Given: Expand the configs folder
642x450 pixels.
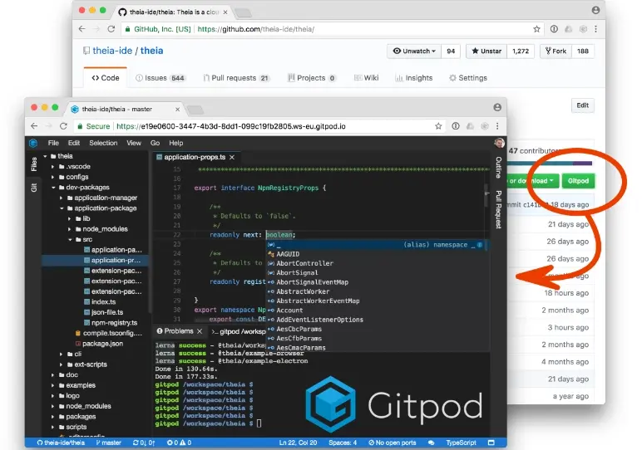Looking at the screenshot, I should (x=53, y=177).
